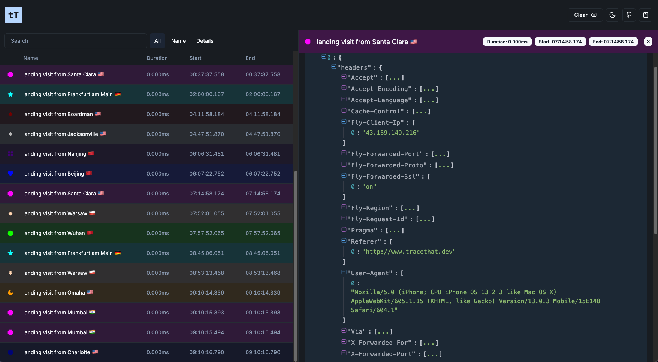Expand the "Fly-Request-Id" node
Viewport: 658px width, 362px height.
344,218
